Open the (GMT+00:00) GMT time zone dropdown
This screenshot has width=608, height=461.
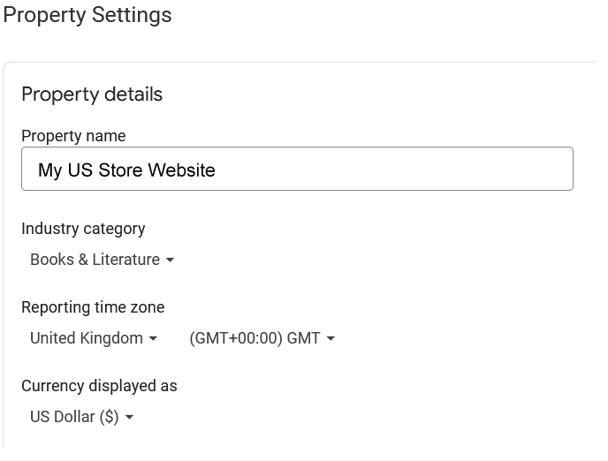262,338
